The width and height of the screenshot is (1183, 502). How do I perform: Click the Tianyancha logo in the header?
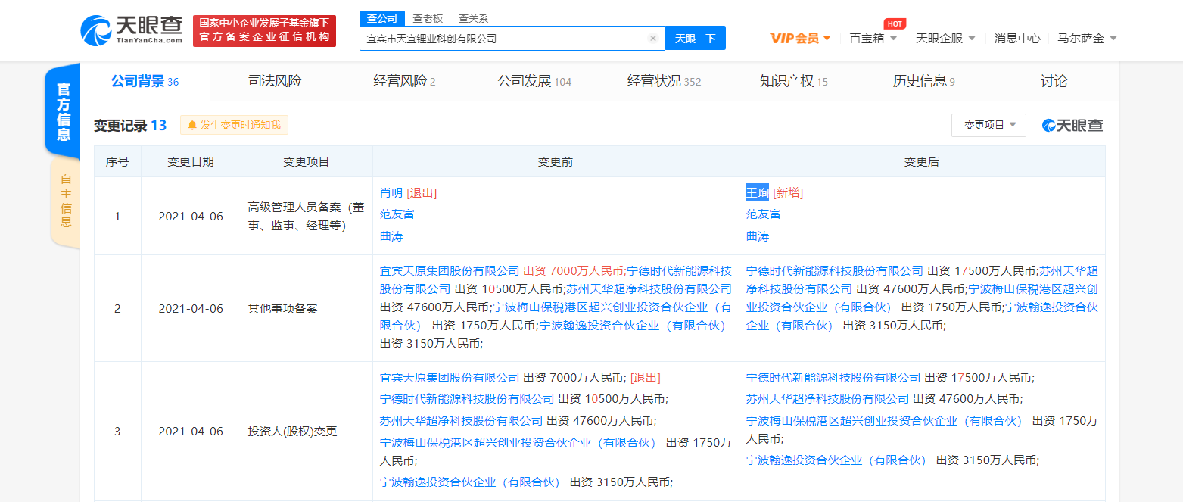(x=132, y=30)
